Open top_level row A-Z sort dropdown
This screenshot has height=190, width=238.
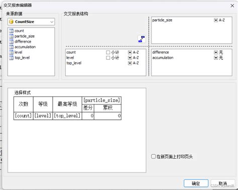[130, 63]
